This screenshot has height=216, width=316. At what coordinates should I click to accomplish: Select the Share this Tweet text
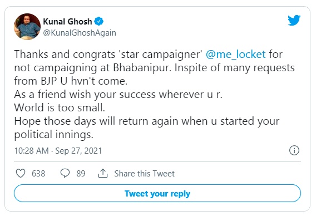pos(144,174)
